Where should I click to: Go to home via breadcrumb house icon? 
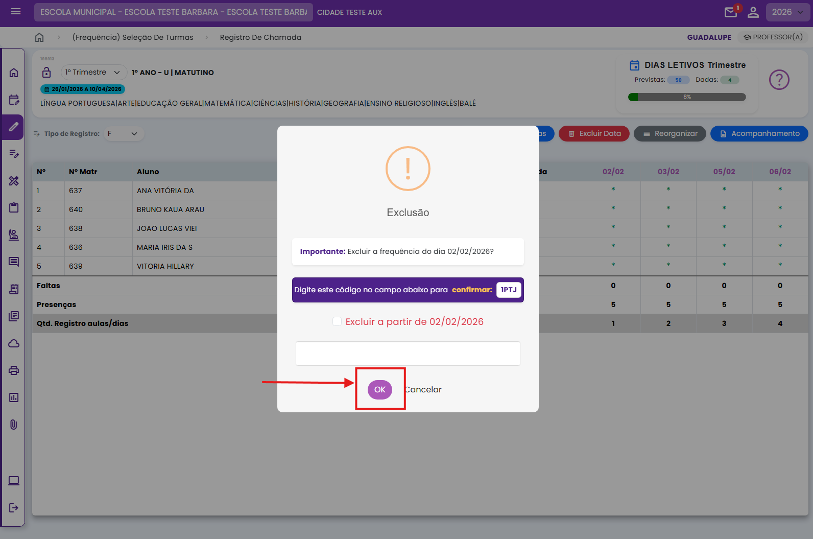coord(39,37)
